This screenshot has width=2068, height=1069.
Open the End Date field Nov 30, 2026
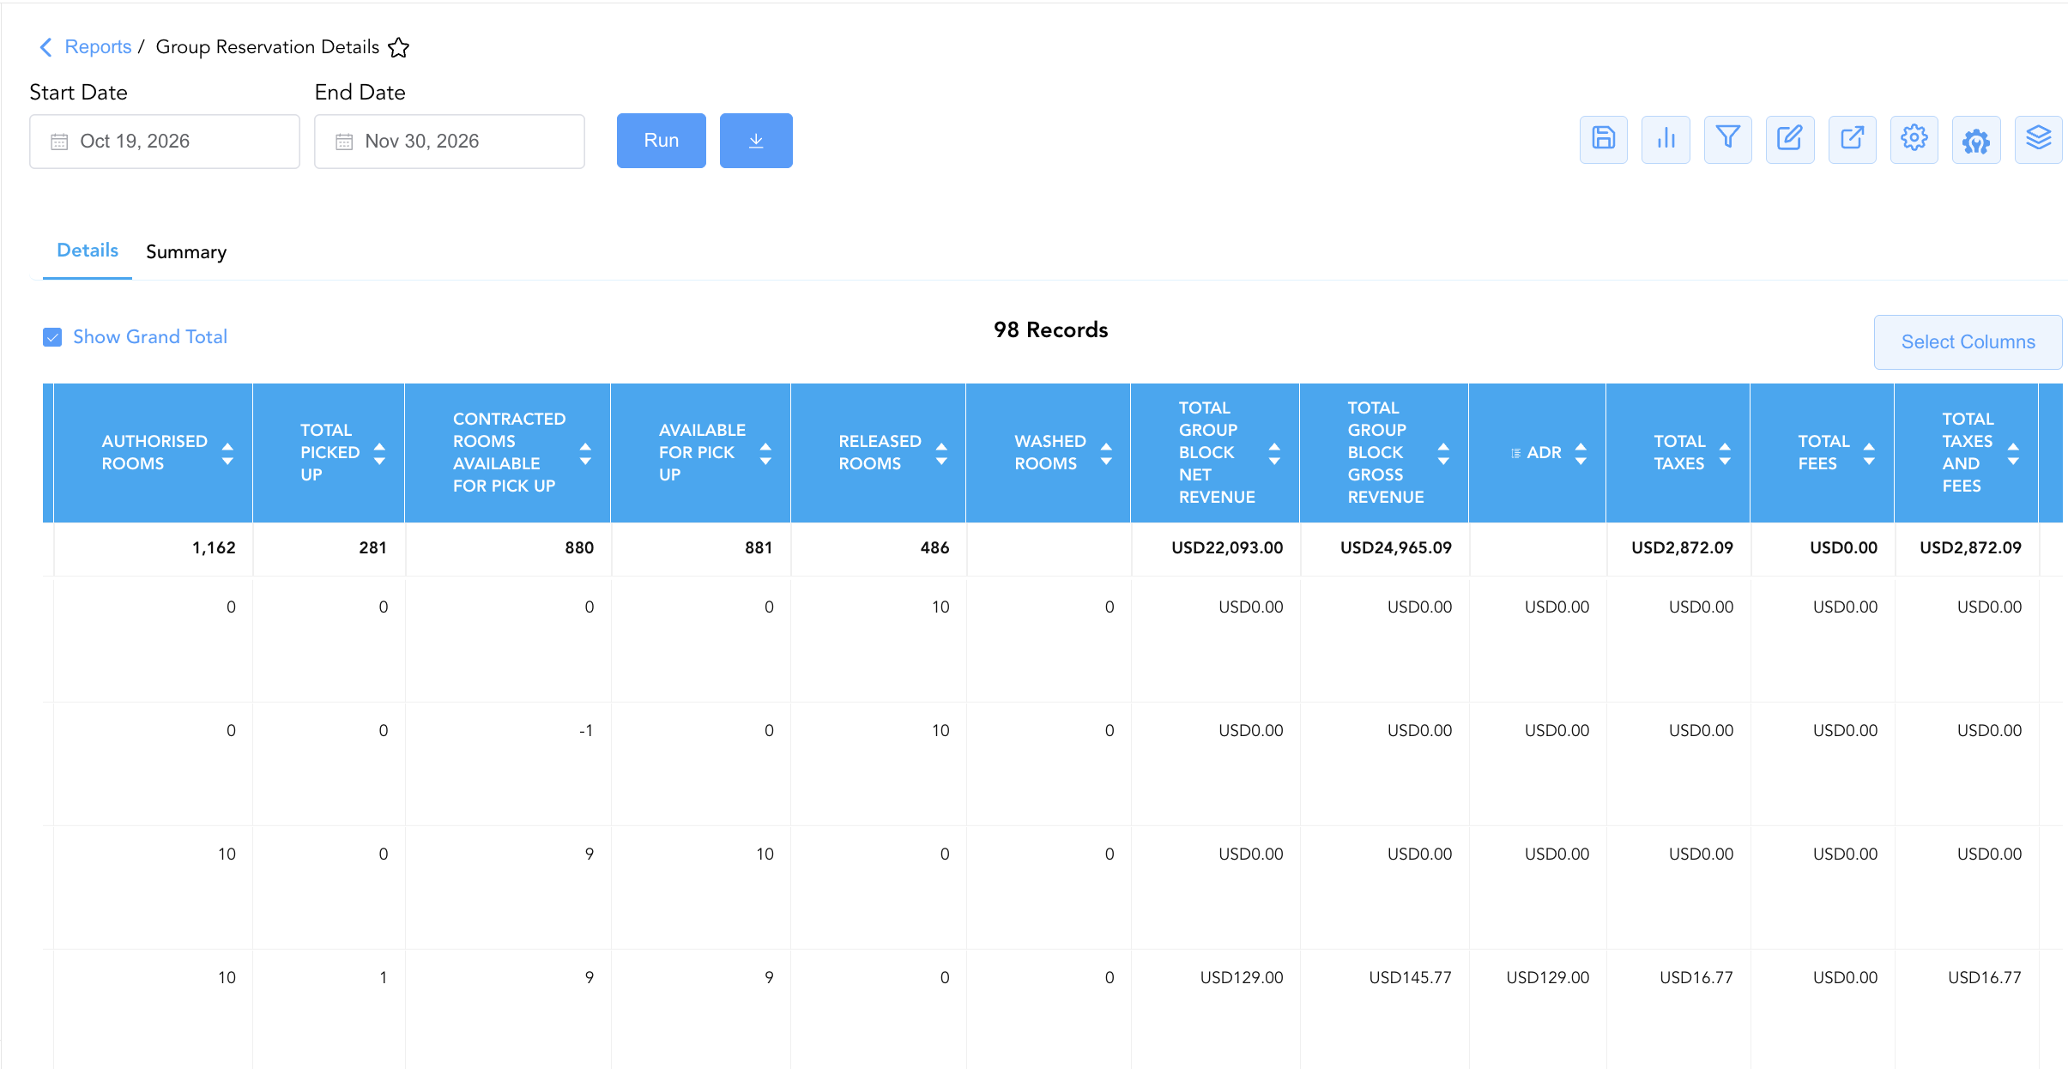[450, 142]
